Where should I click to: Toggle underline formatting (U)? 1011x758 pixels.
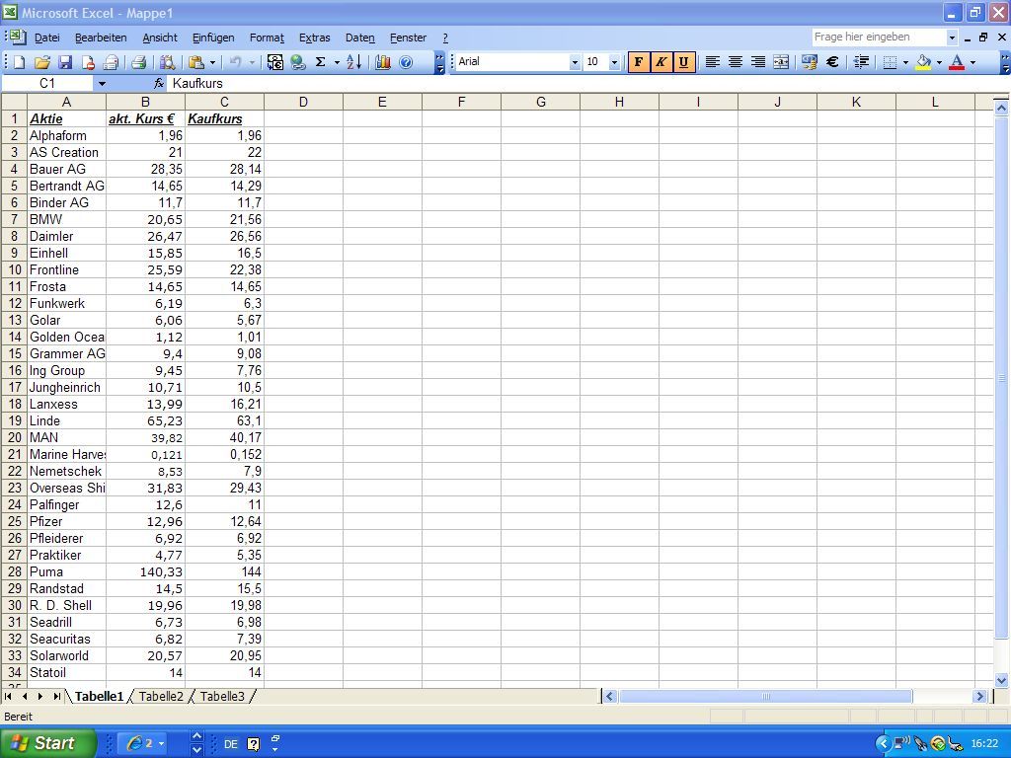point(683,62)
